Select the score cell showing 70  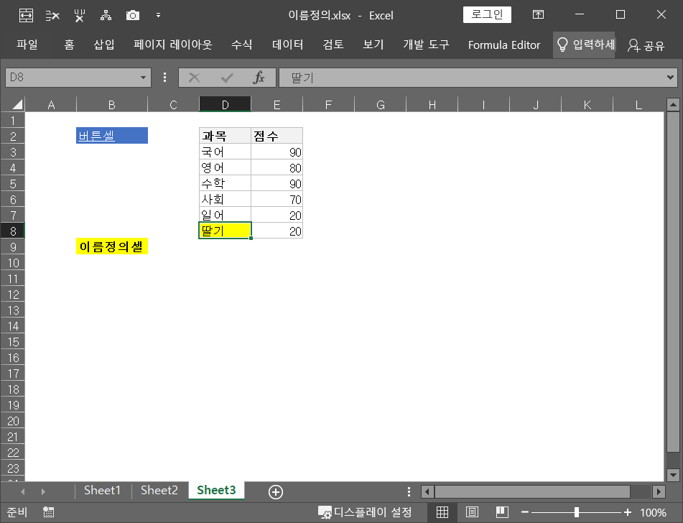277,199
